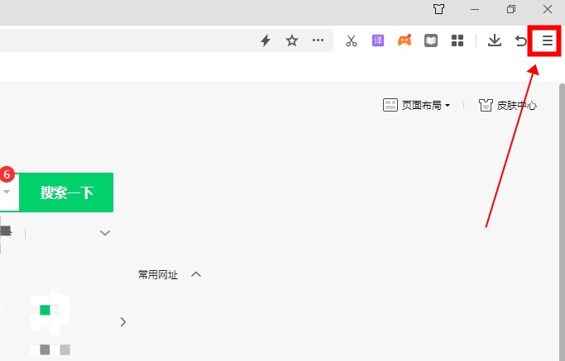Open 皮肤中心 link

pos(508,105)
